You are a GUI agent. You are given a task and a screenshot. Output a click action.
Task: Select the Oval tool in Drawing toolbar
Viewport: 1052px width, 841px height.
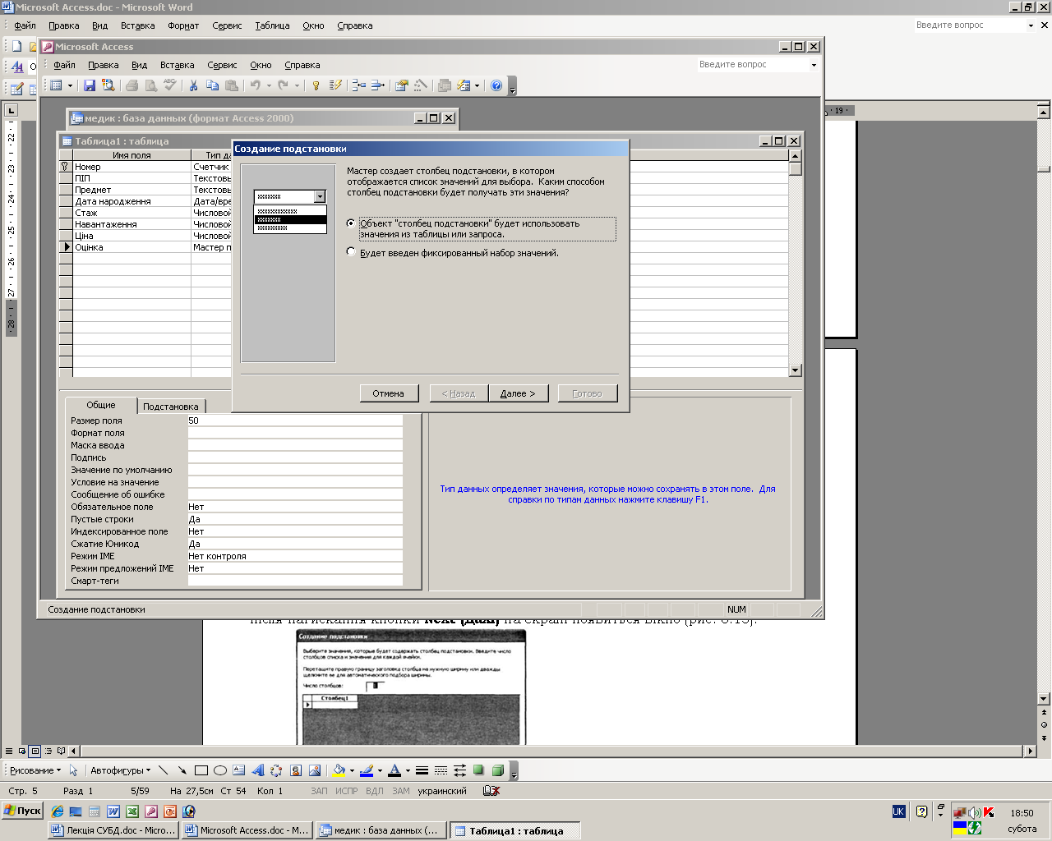(220, 770)
